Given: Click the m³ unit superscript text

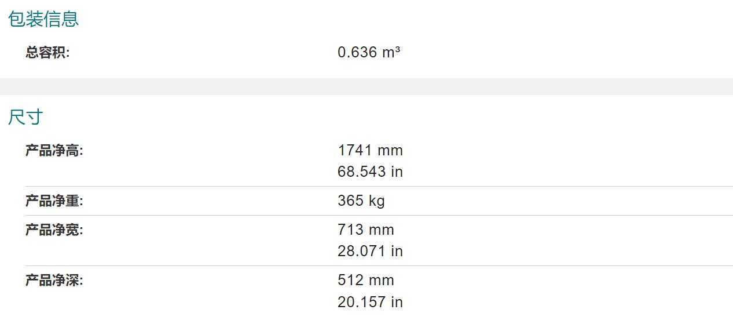Looking at the screenshot, I should [391, 52].
